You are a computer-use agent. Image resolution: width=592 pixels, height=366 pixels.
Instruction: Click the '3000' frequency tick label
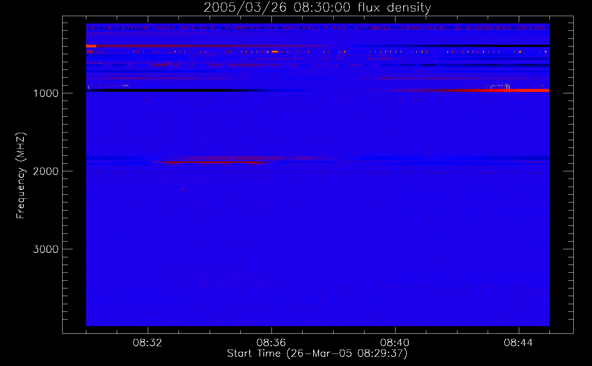(x=46, y=249)
